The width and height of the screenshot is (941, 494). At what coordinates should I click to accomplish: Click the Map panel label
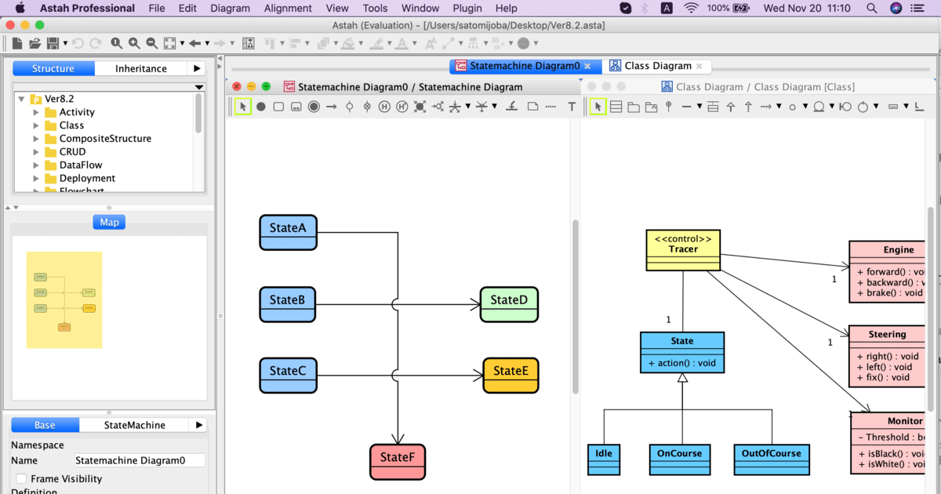pyautogui.click(x=108, y=222)
